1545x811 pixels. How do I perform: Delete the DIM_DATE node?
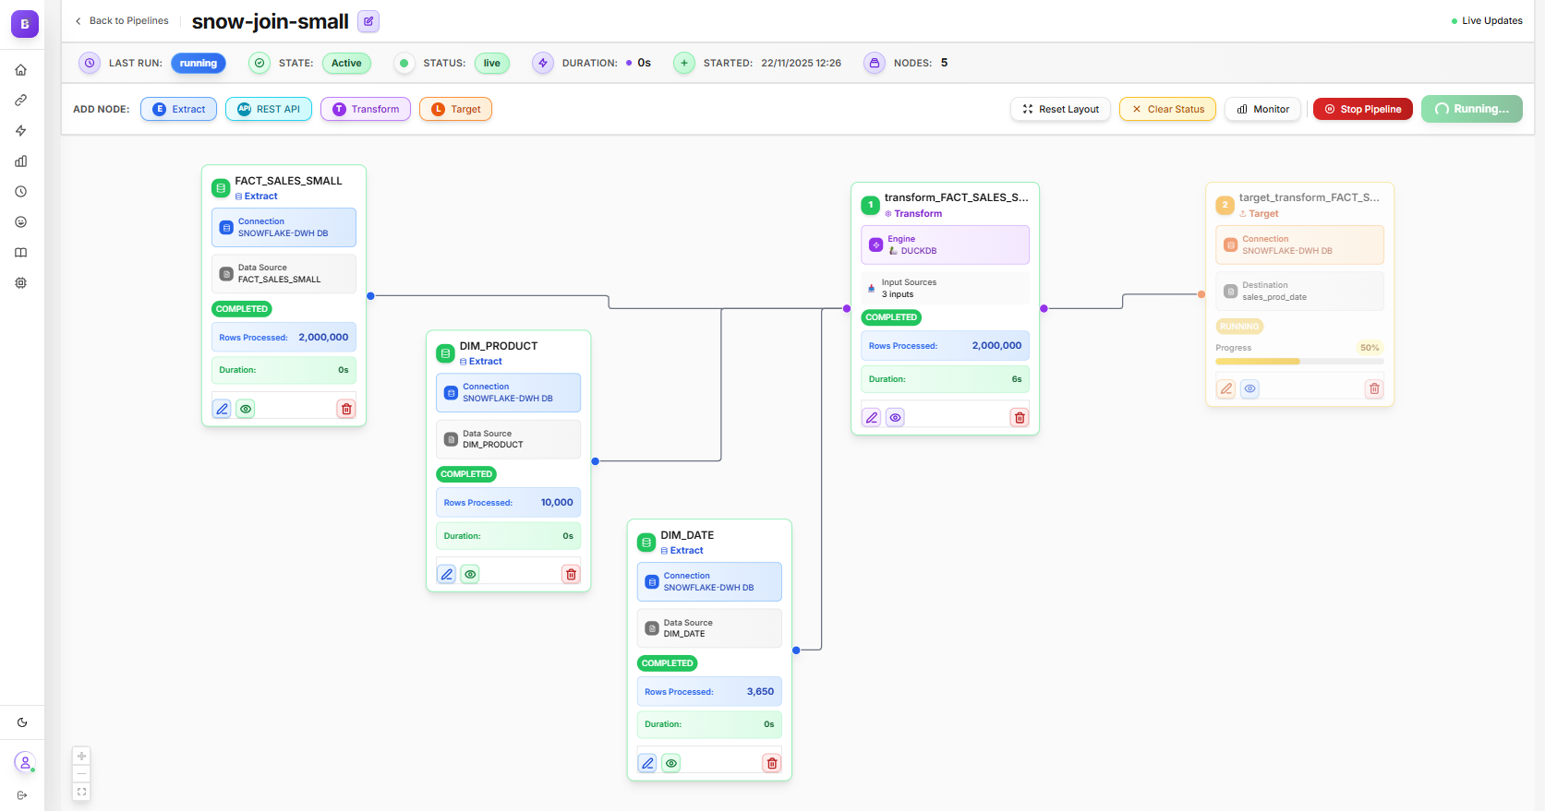coord(772,763)
